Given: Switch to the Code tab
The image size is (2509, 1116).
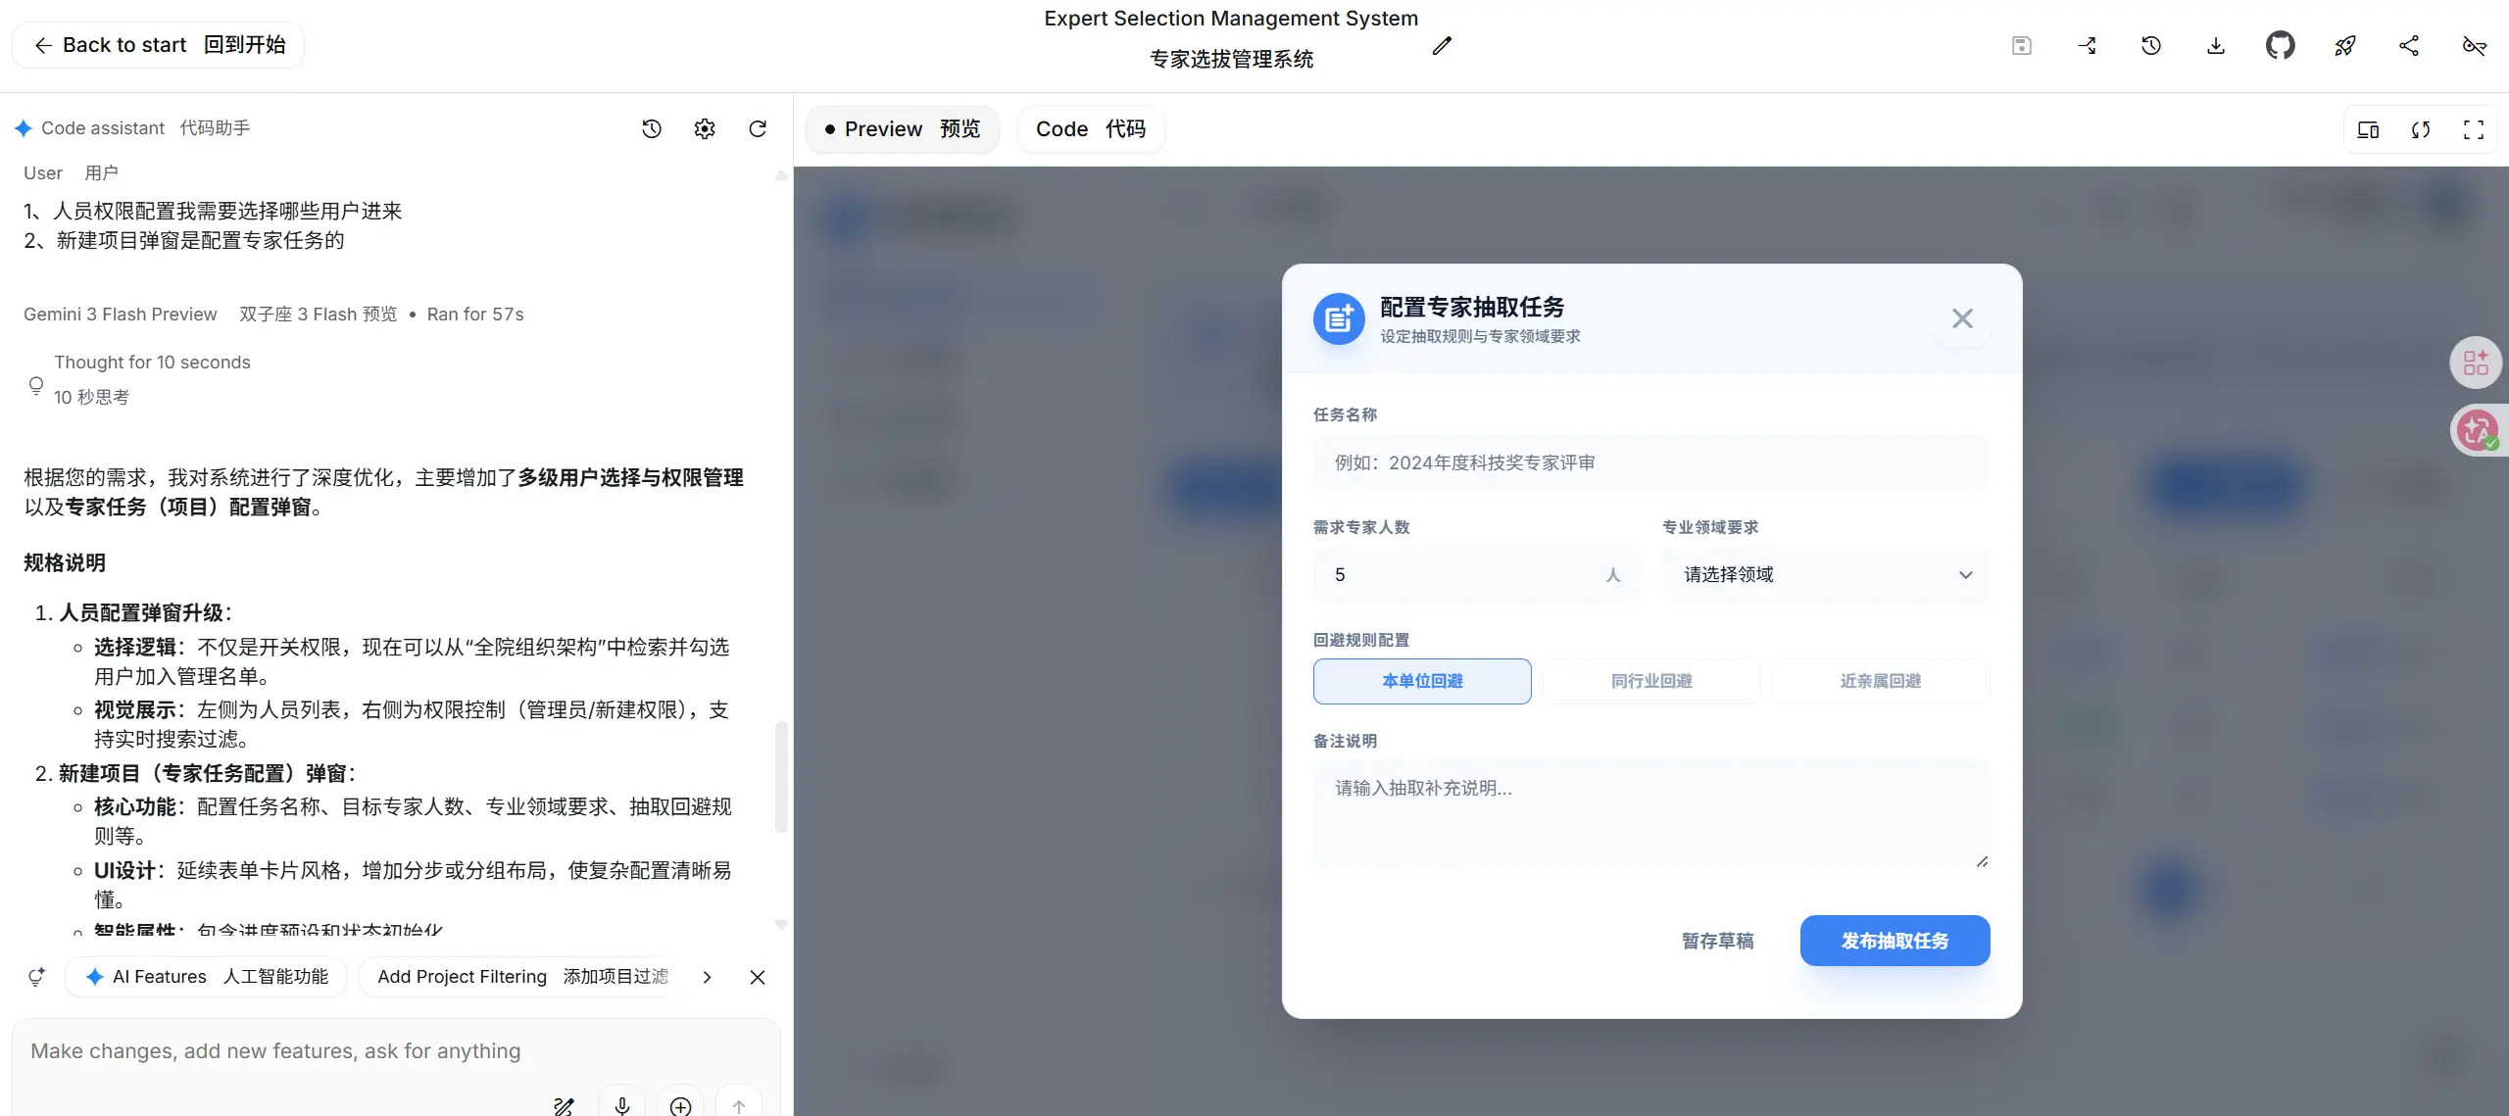Looking at the screenshot, I should click(1090, 129).
